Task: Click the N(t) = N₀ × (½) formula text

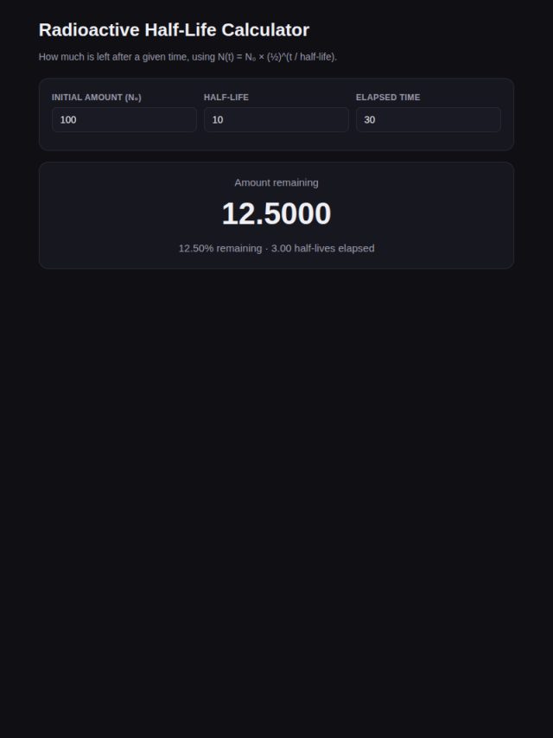Action: coord(251,57)
